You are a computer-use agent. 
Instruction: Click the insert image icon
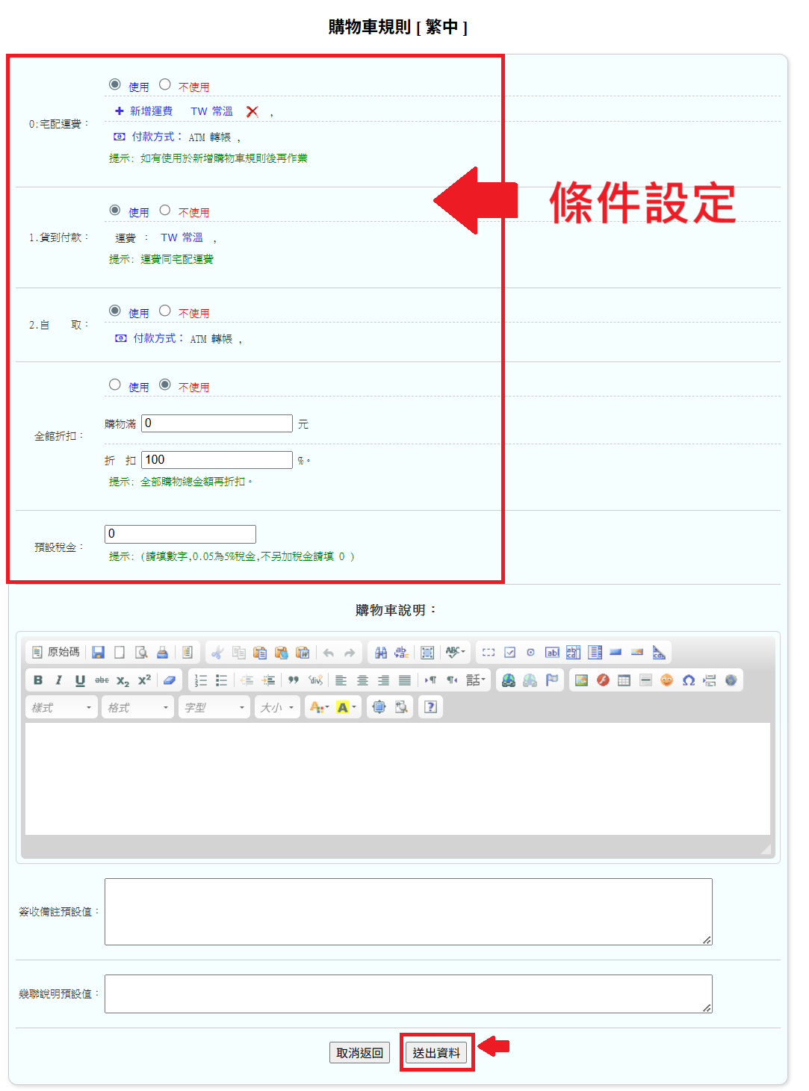[x=581, y=680]
